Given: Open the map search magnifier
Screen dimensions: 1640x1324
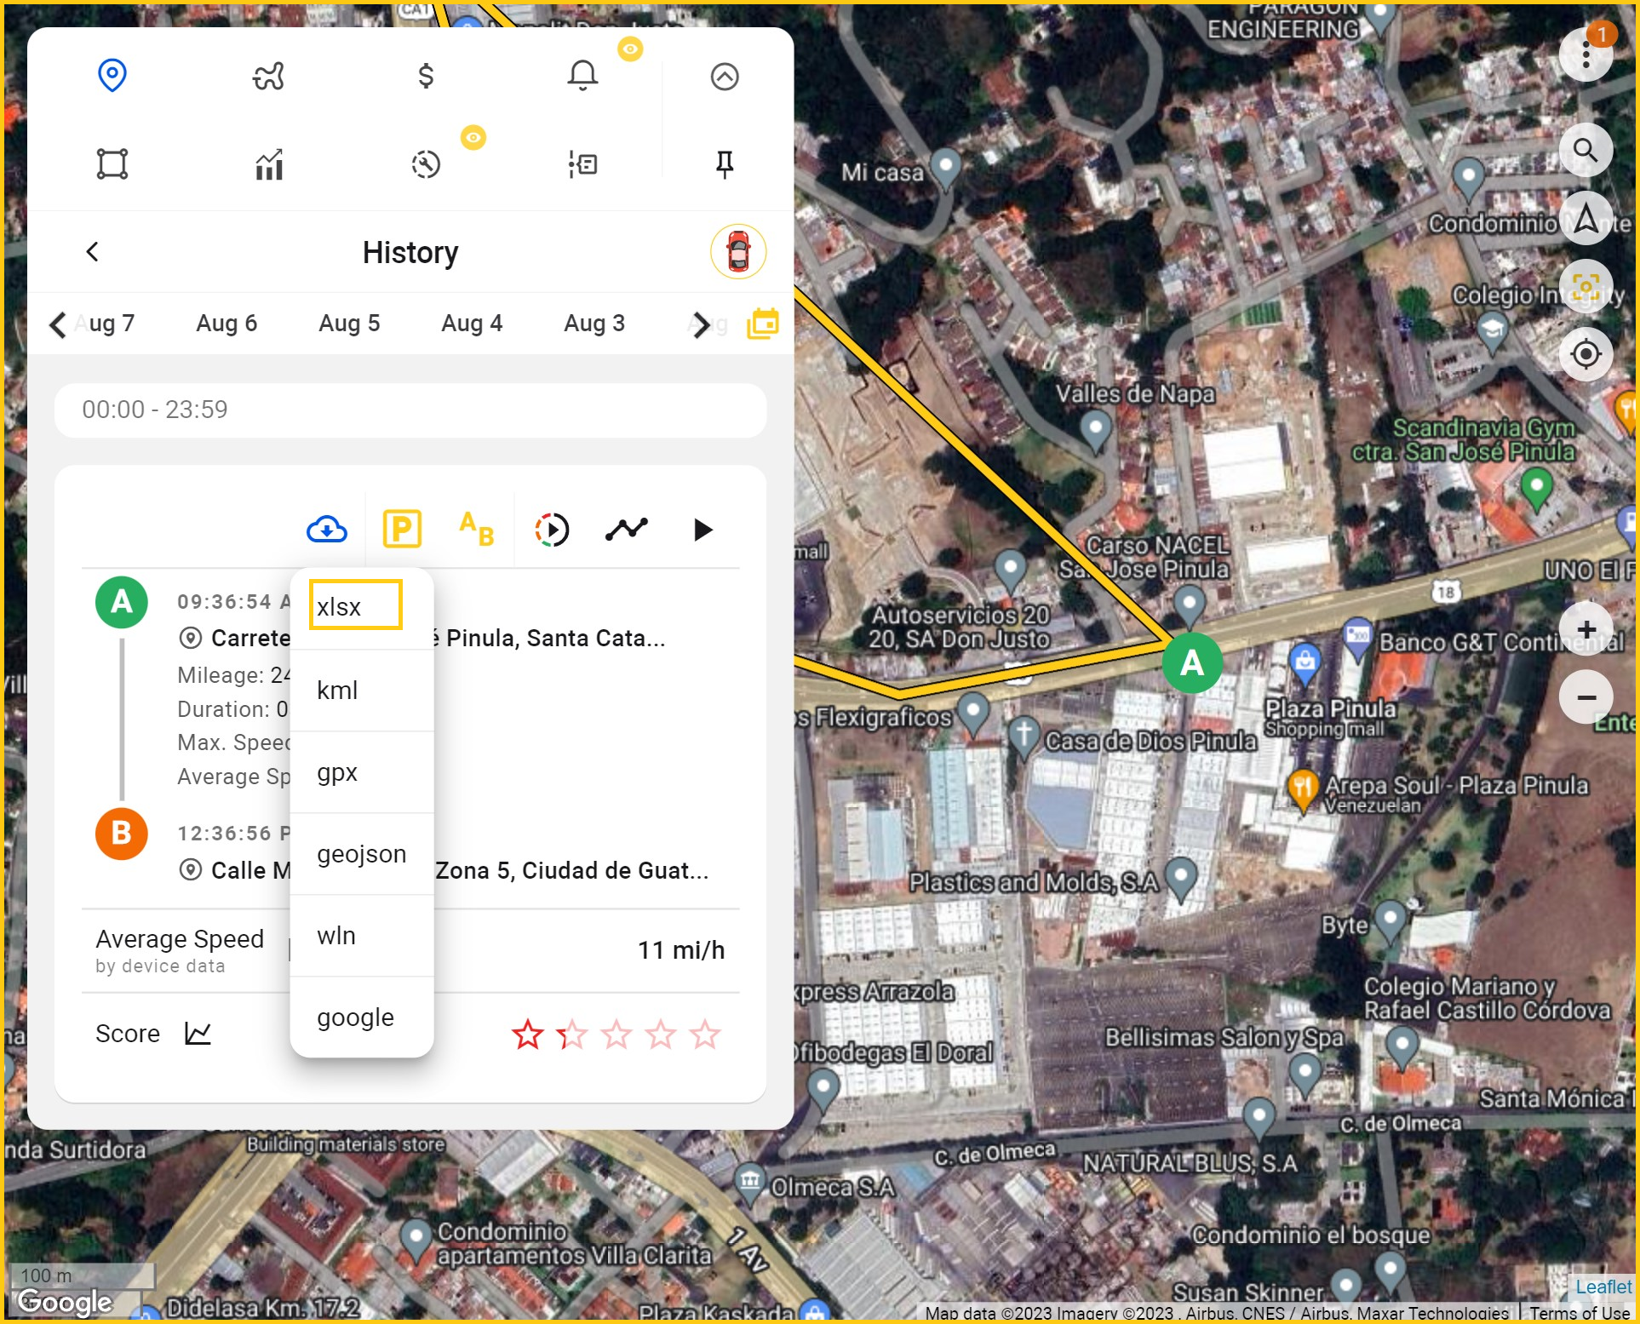Looking at the screenshot, I should coord(1586,150).
